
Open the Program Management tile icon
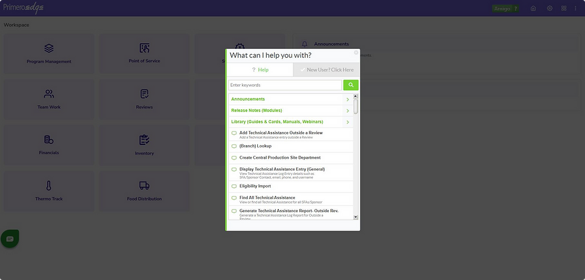(49, 48)
